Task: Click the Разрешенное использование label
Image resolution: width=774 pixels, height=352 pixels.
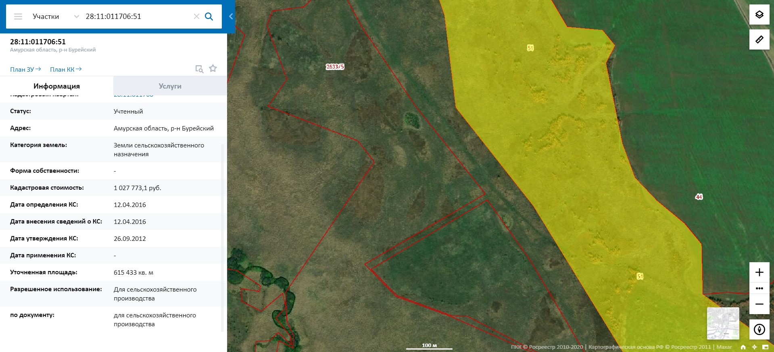Action: pyautogui.click(x=56, y=289)
